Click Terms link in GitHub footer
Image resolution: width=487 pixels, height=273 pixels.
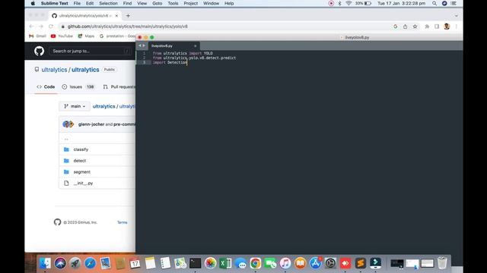point(122,222)
